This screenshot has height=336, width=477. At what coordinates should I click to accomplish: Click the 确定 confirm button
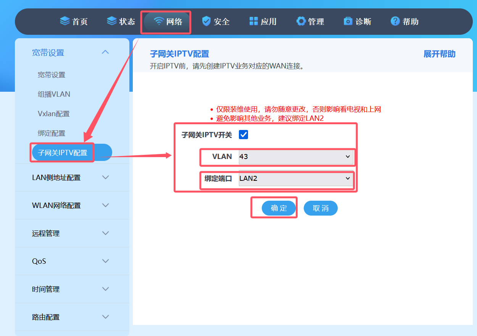point(279,208)
